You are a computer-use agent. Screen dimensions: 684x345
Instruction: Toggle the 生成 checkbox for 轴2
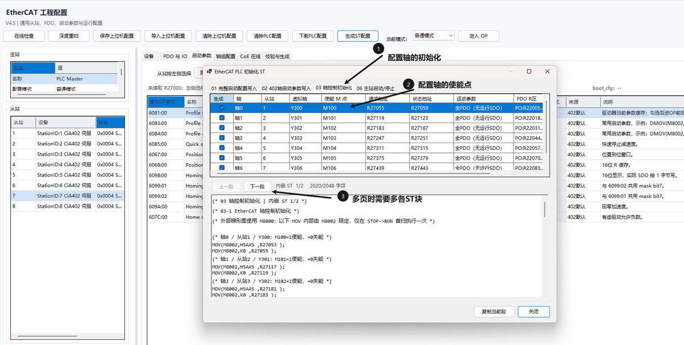tap(222, 128)
